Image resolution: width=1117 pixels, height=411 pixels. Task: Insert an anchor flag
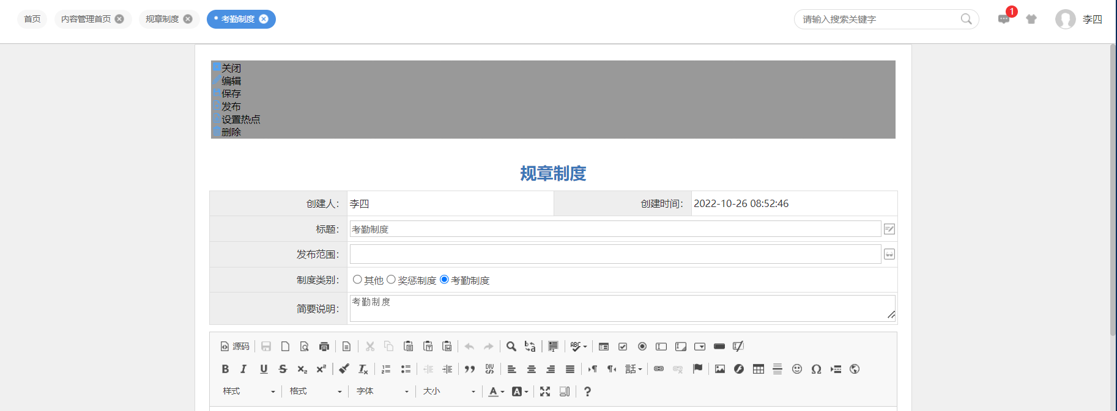(697, 369)
